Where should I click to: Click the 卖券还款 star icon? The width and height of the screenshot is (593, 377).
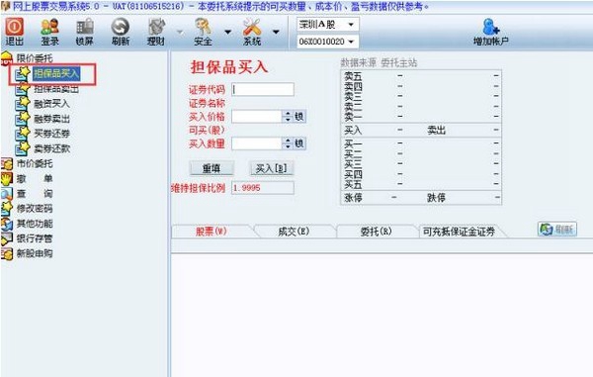pyautogui.click(x=22, y=148)
